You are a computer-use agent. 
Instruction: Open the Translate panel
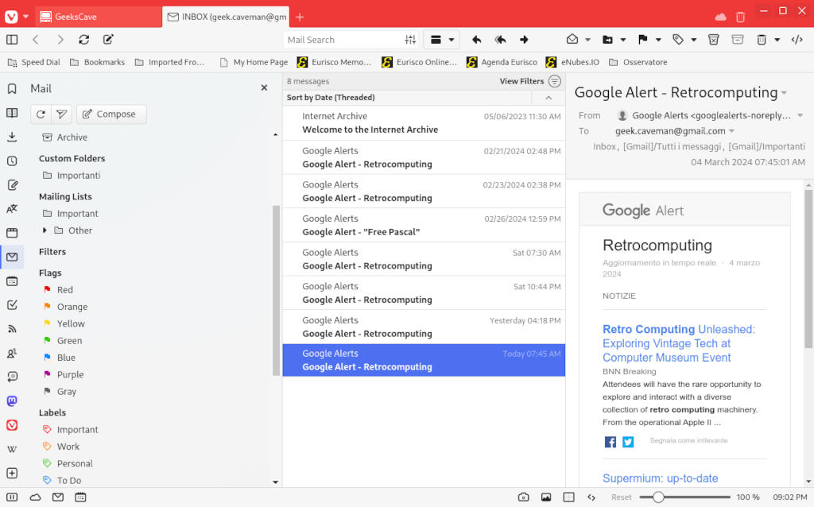[12, 209]
